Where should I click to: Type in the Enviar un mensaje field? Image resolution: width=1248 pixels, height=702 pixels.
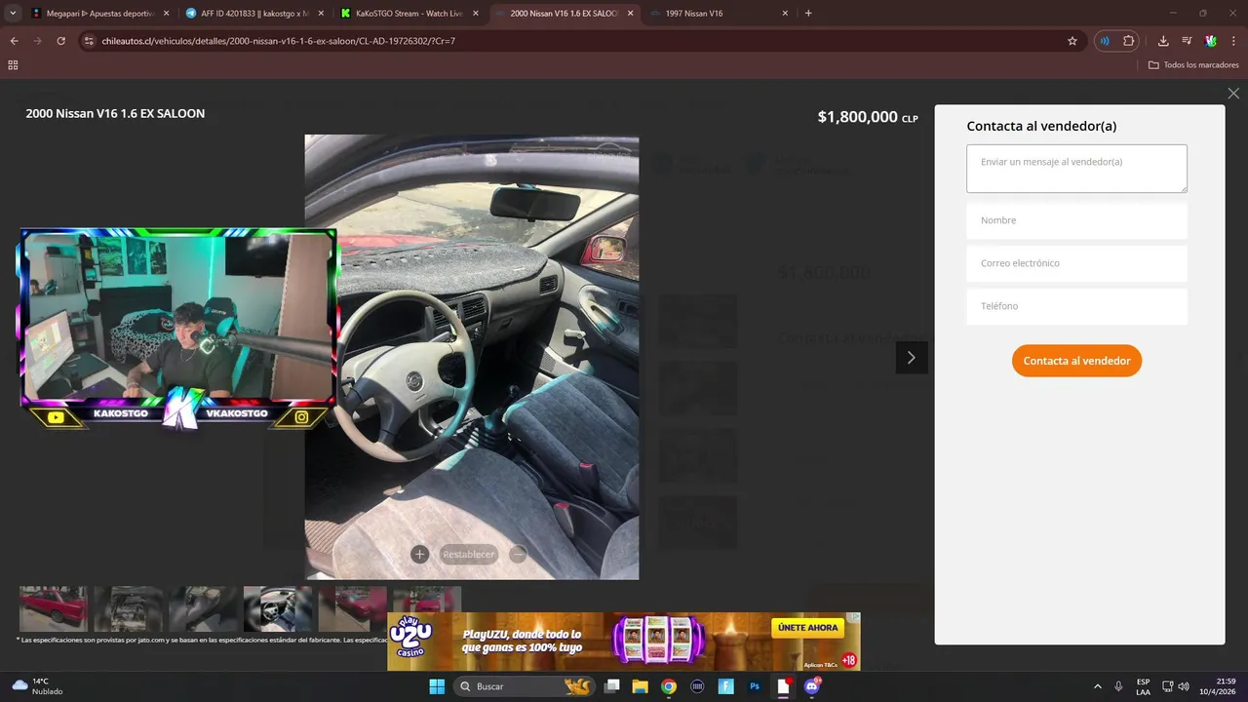click(x=1076, y=169)
